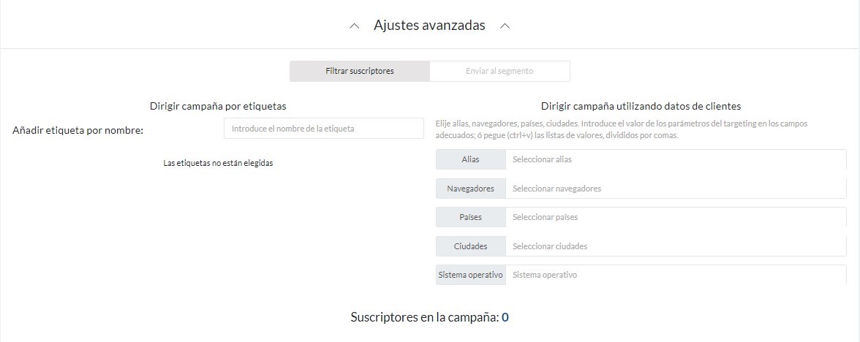Image resolution: width=860 pixels, height=342 pixels.
Task: Click the Navegadores label box
Action: (x=471, y=189)
